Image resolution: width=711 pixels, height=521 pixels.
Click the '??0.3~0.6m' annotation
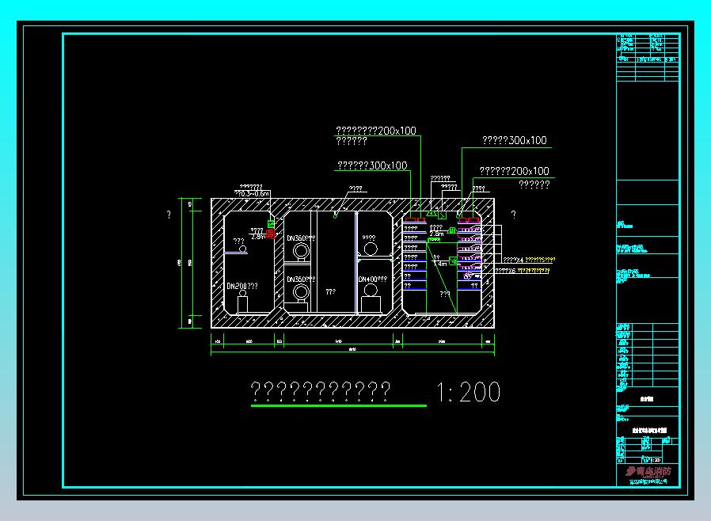[252, 194]
